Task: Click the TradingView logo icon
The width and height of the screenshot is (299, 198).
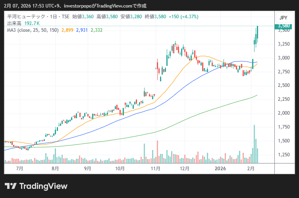Action: (x=10, y=186)
